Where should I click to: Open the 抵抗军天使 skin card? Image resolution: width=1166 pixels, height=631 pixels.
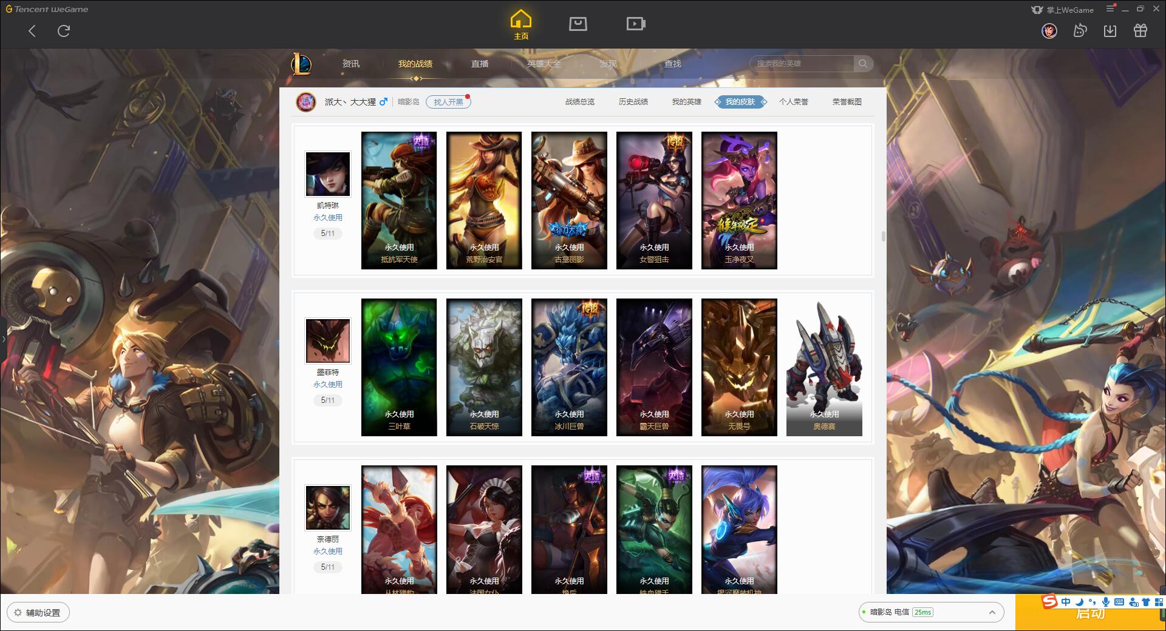[x=399, y=200]
